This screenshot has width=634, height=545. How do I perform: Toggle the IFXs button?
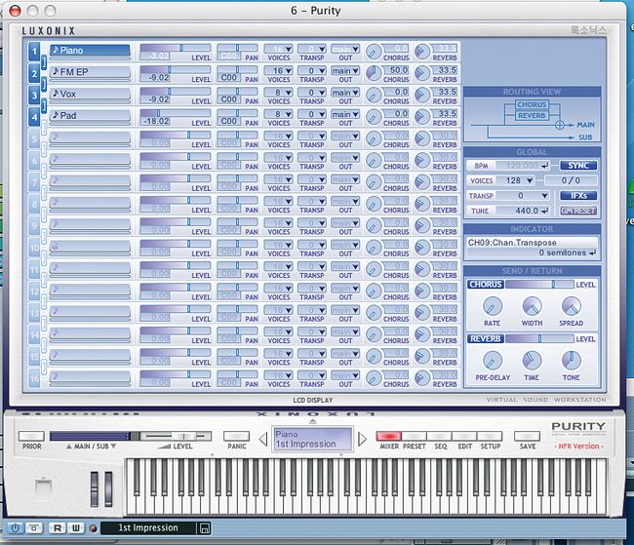pyautogui.click(x=578, y=195)
